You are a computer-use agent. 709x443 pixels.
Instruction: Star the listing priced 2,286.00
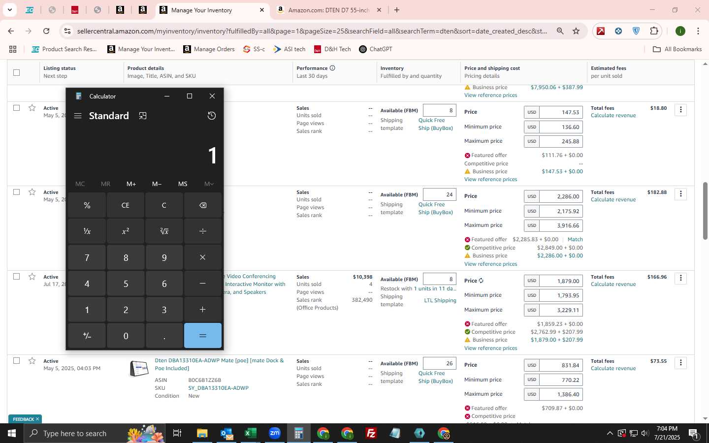pos(32,192)
